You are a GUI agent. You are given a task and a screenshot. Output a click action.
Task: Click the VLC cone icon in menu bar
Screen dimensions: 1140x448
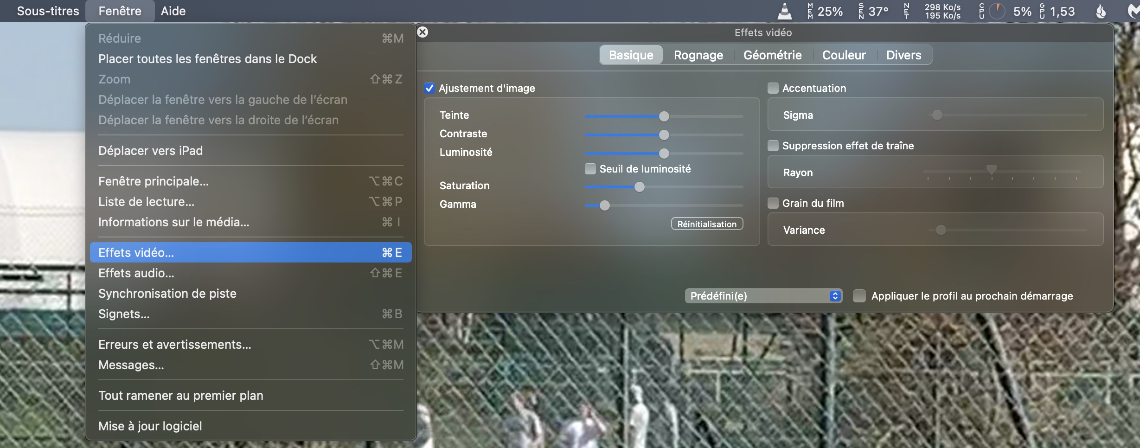click(784, 11)
